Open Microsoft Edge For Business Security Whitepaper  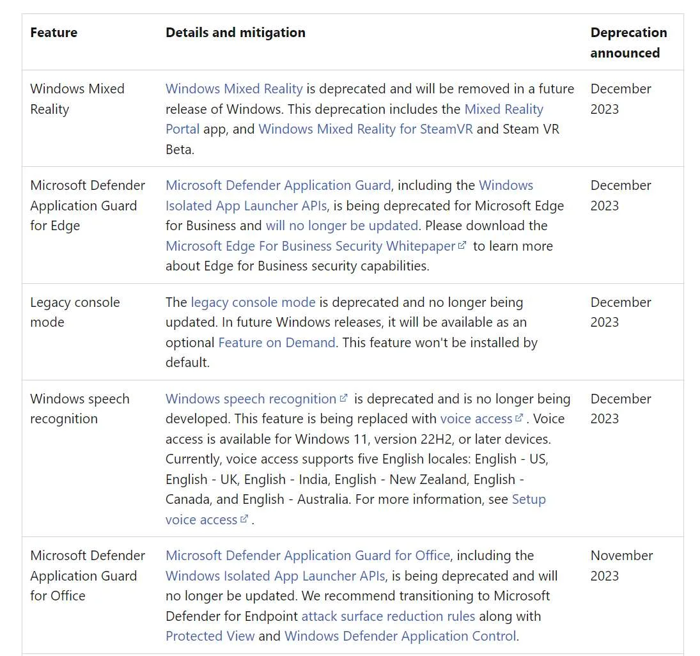click(310, 246)
